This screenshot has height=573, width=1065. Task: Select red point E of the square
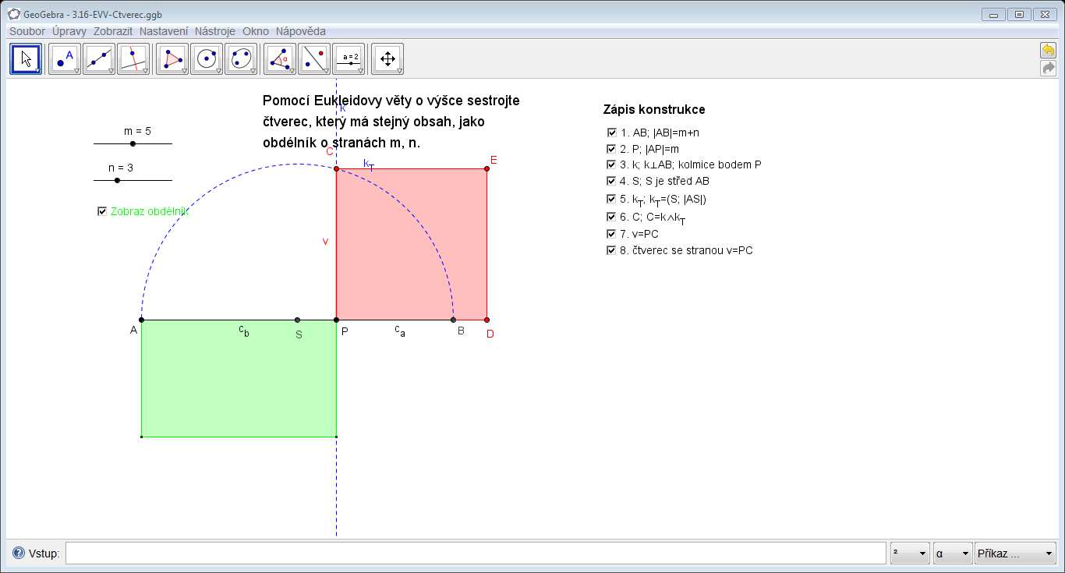tap(487, 168)
